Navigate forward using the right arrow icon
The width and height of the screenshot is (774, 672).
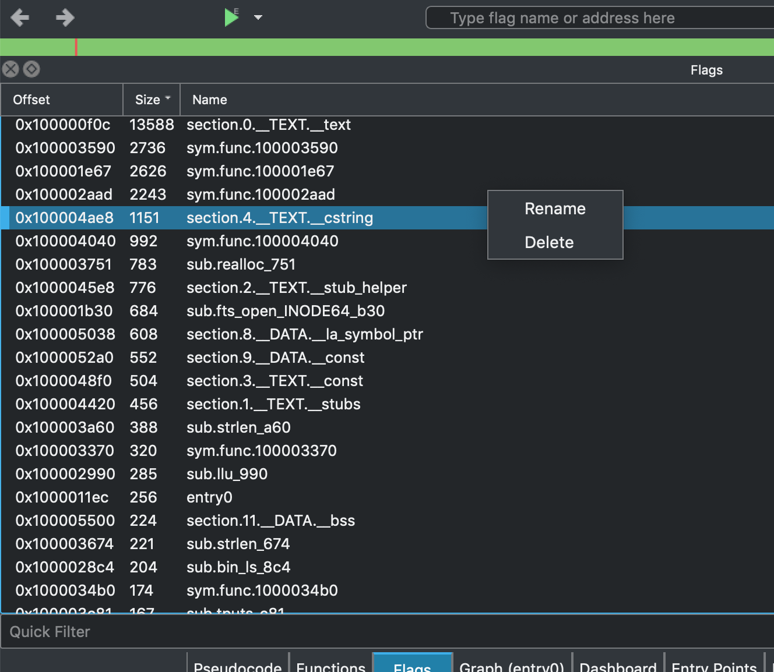(65, 18)
